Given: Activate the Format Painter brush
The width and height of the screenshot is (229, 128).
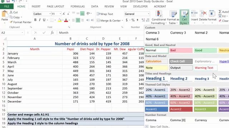Looking at the screenshot, I should [11, 22].
